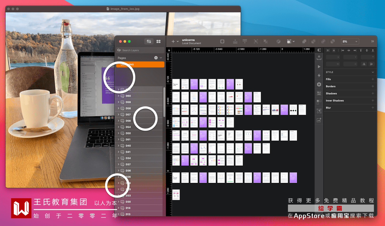This screenshot has width=385, height=226.
Task: Add a new page with the plus icon
Action: tap(156, 58)
